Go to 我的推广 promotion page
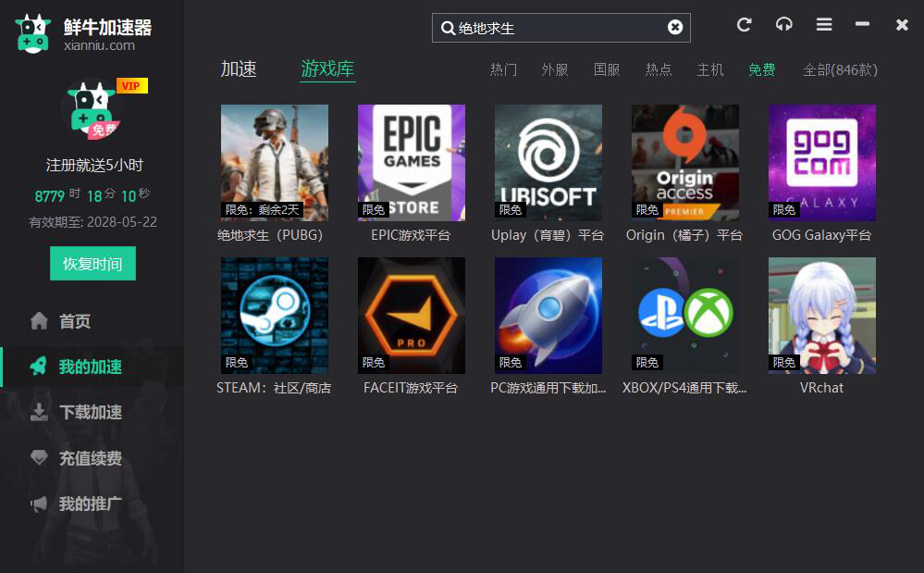The height and width of the screenshot is (573, 924). [90, 504]
